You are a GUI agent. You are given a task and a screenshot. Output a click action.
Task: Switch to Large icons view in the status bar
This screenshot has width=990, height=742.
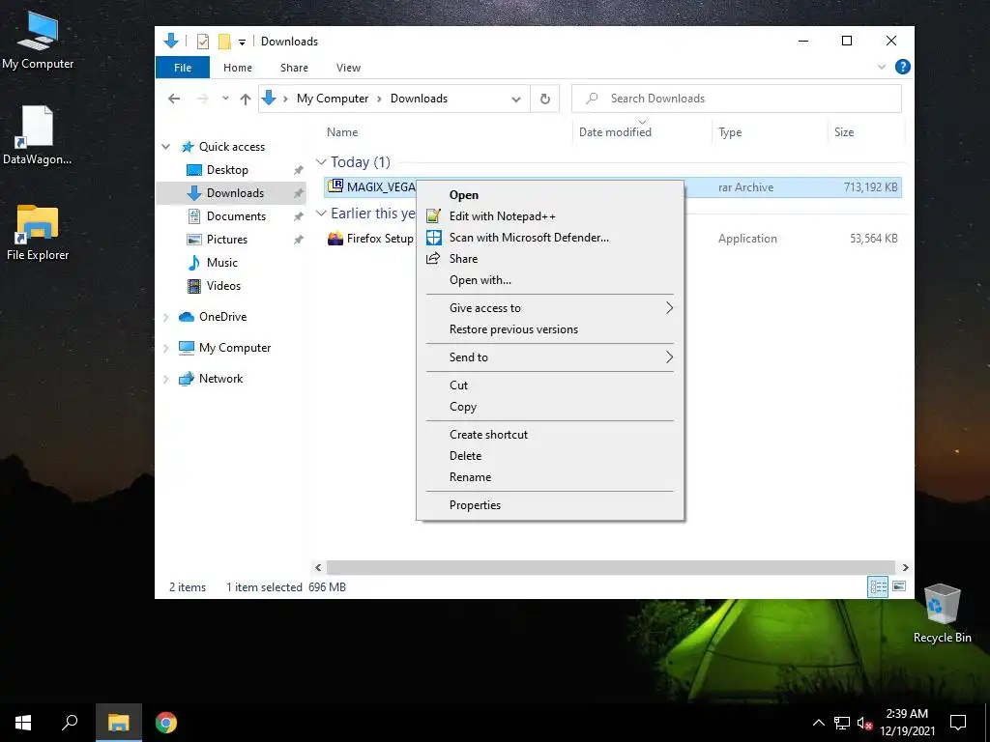(899, 586)
